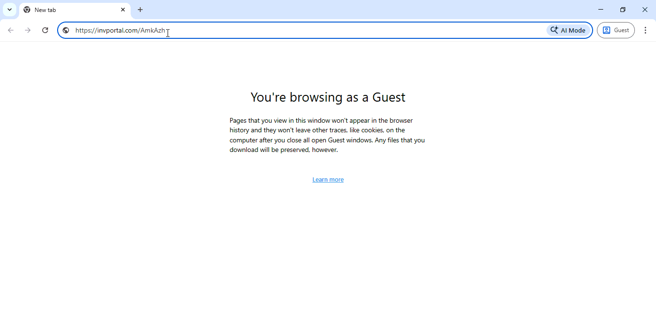Open the tab search dropdown chevron
656x325 pixels.
[9, 10]
